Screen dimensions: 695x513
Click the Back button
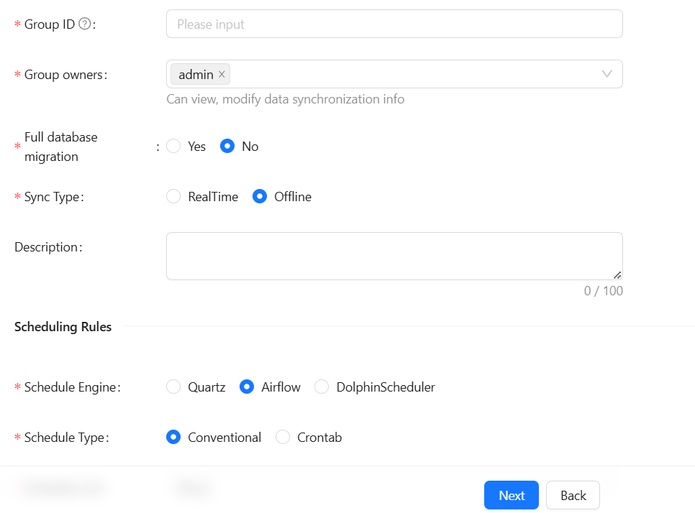pos(573,496)
